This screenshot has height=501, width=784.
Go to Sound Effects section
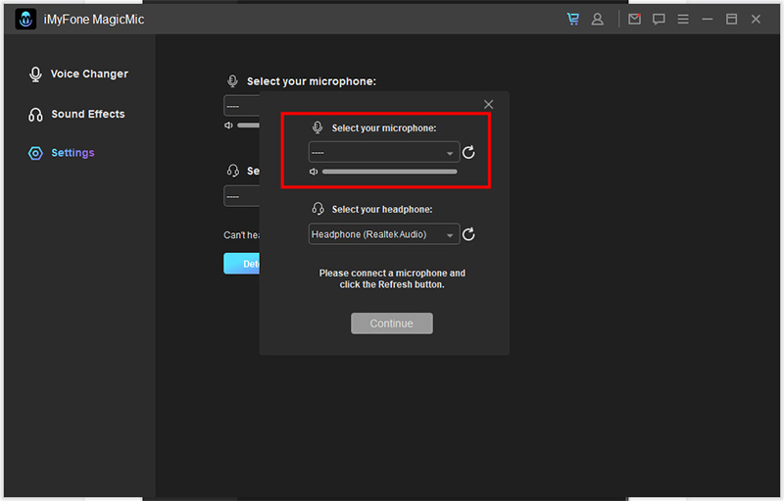coord(76,114)
